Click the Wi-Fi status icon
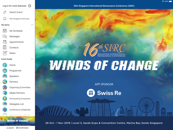 (163, 2)
